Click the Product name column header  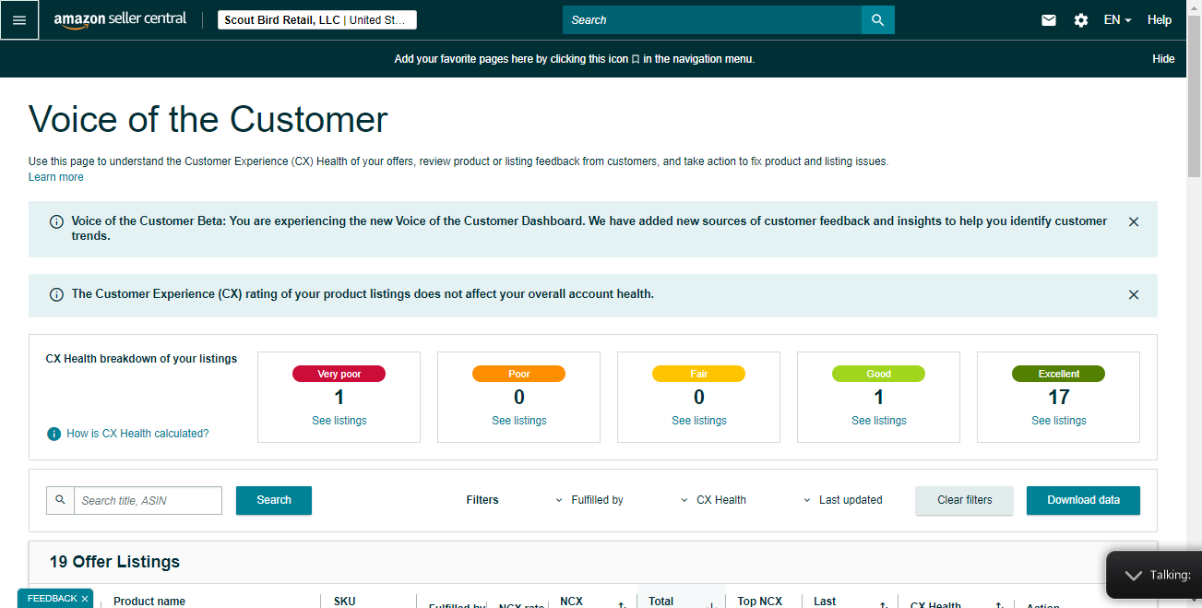coord(149,602)
